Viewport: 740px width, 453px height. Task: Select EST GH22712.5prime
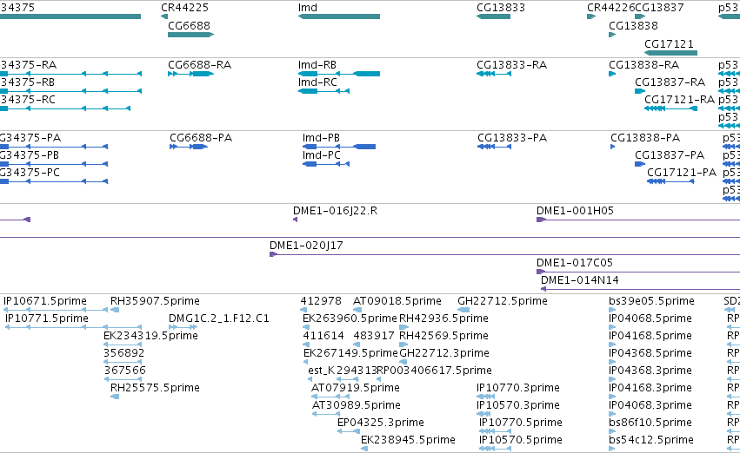(x=463, y=310)
